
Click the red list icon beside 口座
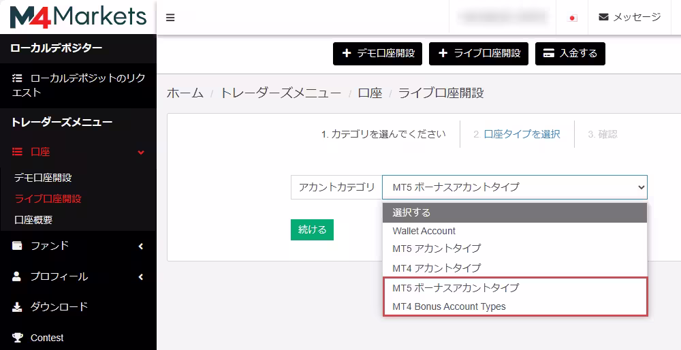click(17, 152)
